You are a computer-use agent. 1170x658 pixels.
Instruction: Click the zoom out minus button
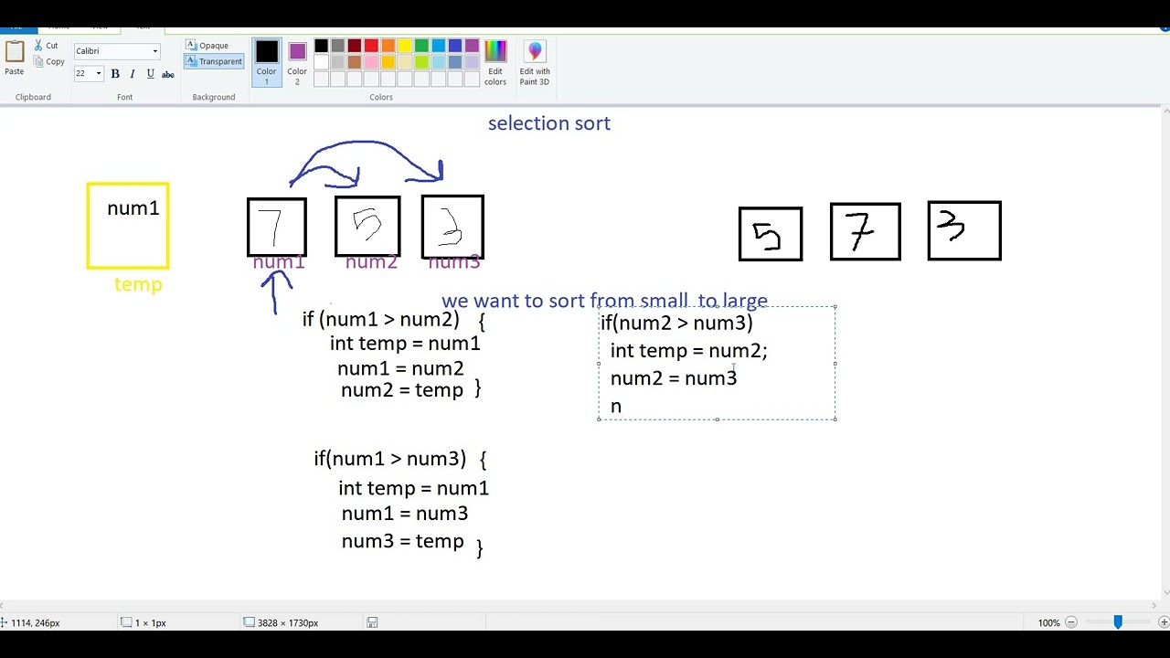coord(1071,622)
